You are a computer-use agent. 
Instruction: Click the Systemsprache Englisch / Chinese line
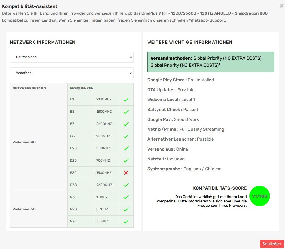tap(184, 169)
